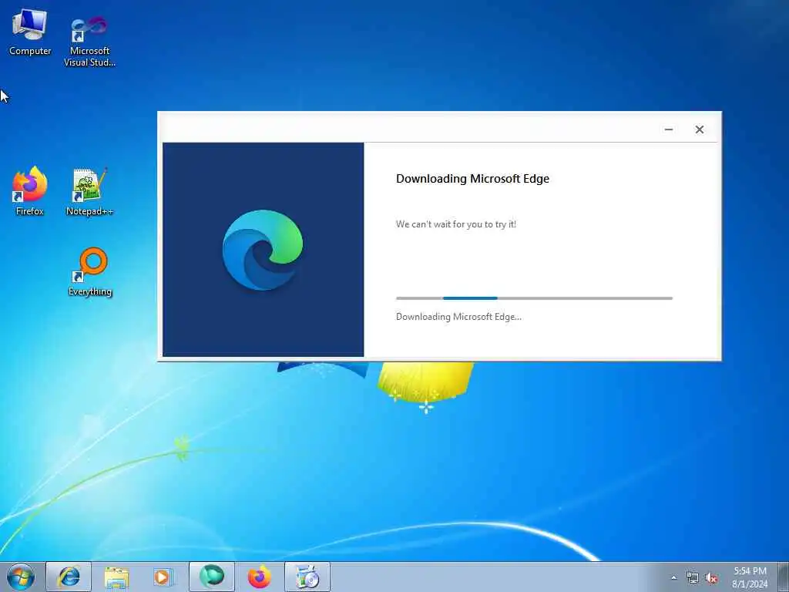Open the Computer desktop icon
The image size is (789, 592).
[30, 32]
